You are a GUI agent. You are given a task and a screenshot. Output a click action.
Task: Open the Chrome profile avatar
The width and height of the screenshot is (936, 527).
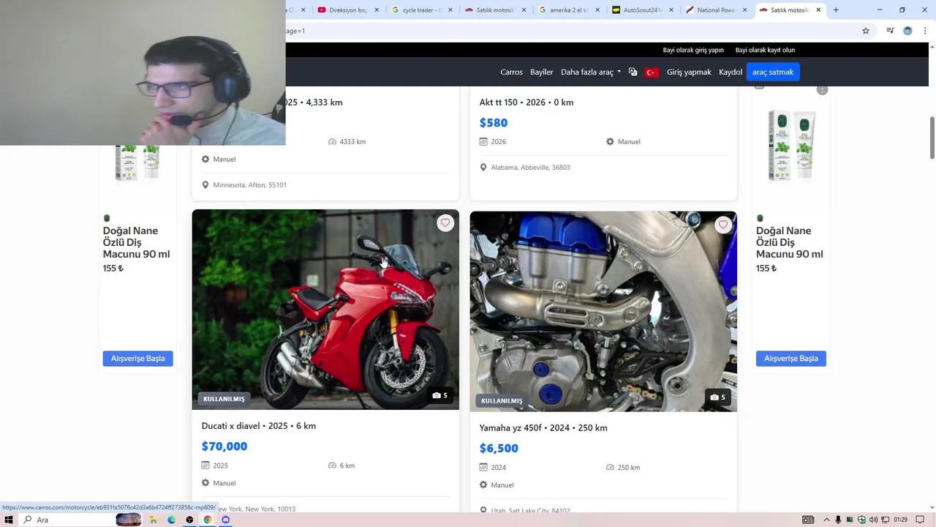tap(907, 31)
